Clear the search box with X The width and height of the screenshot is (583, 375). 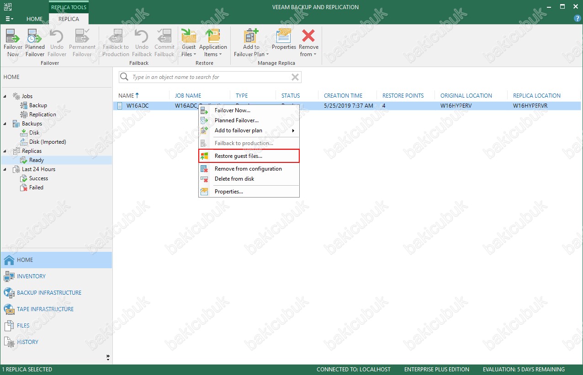[295, 77]
